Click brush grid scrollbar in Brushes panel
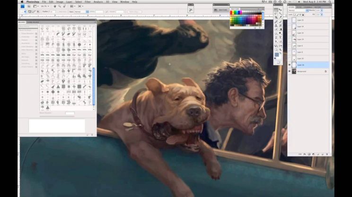Image resolution: width=352 pixels, height=197 pixels. [94, 87]
